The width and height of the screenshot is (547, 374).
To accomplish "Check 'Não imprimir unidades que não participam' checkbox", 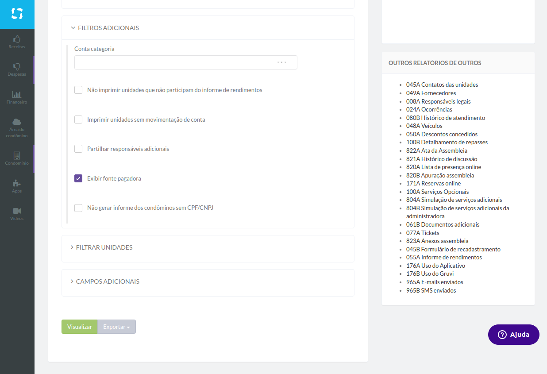I will pos(78,90).
